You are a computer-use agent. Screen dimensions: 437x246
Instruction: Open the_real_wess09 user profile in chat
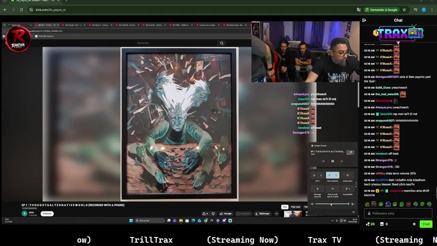point(387,94)
